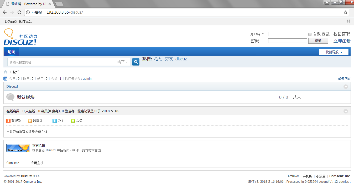Click the Discuz! category title link

tap(12, 87)
